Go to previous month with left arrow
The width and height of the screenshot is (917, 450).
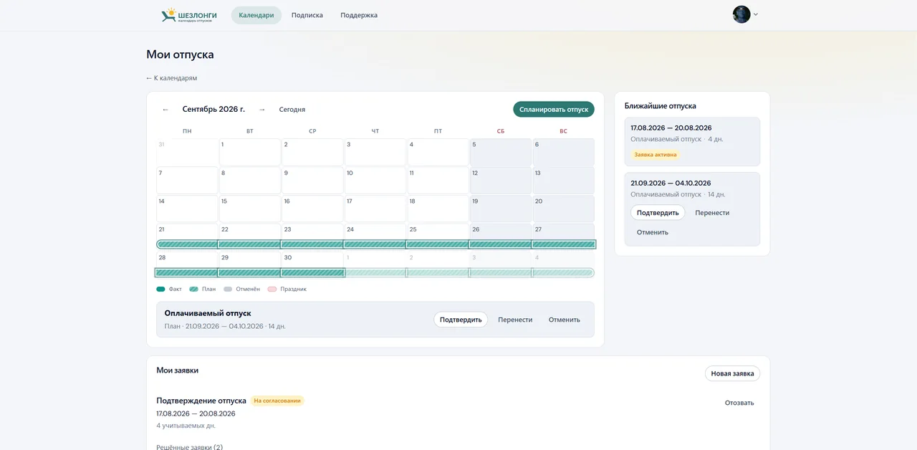click(165, 110)
